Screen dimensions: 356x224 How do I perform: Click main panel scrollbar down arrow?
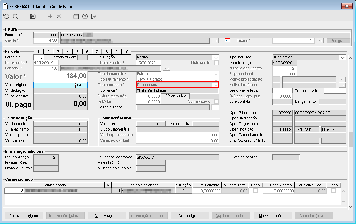point(351,207)
